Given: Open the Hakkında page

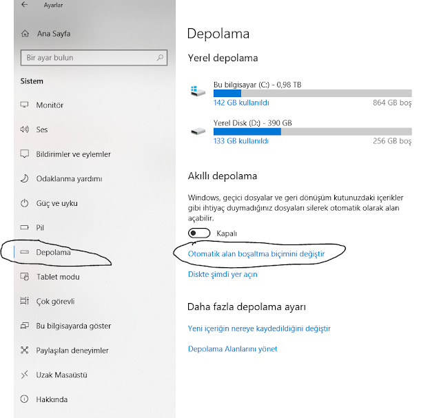Looking at the screenshot, I should (x=52, y=399).
